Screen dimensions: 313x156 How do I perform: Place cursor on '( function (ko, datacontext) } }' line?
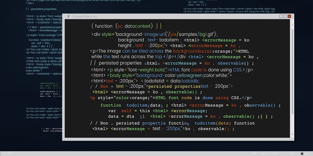point(126,26)
